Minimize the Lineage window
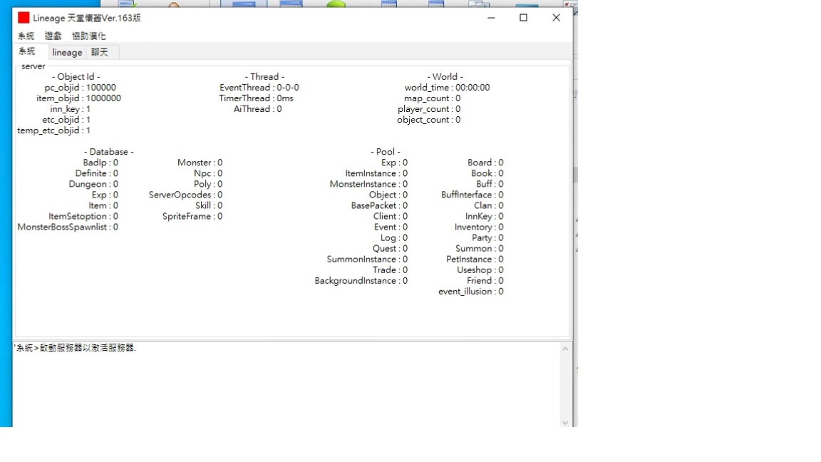 coord(491,18)
